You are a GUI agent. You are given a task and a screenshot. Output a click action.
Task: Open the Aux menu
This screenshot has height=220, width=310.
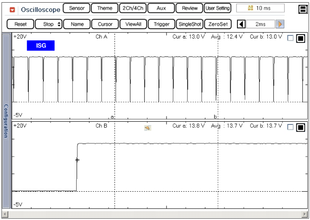pyautogui.click(x=161, y=8)
